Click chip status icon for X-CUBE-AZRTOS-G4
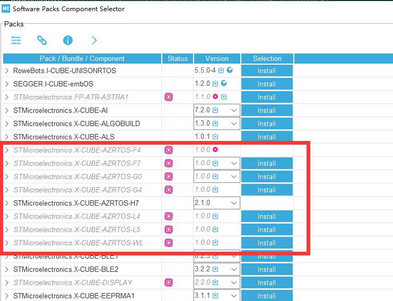Image resolution: width=393 pixels, height=301 pixels. (169, 190)
